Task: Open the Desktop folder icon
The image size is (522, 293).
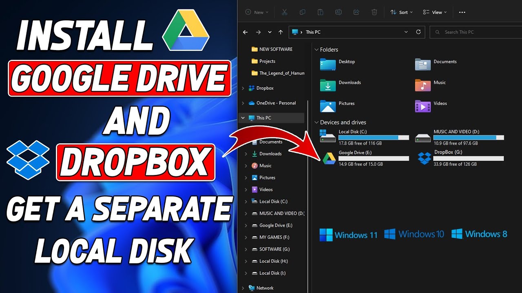Action: [328, 64]
